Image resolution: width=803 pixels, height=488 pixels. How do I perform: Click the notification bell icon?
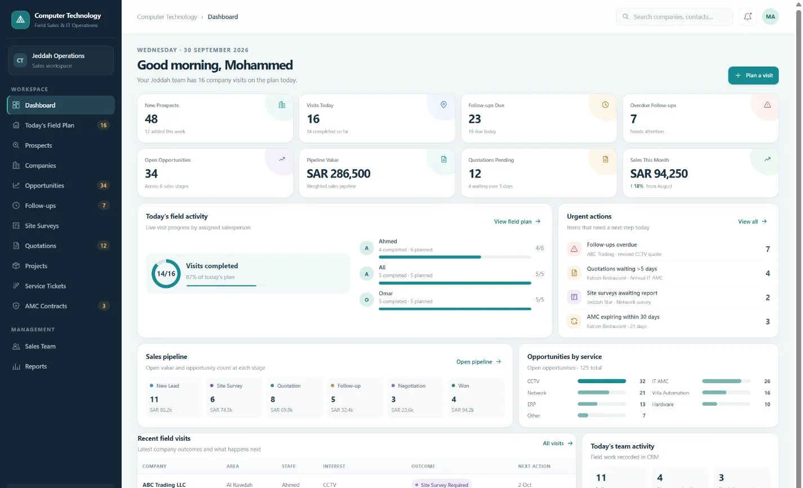(x=748, y=17)
